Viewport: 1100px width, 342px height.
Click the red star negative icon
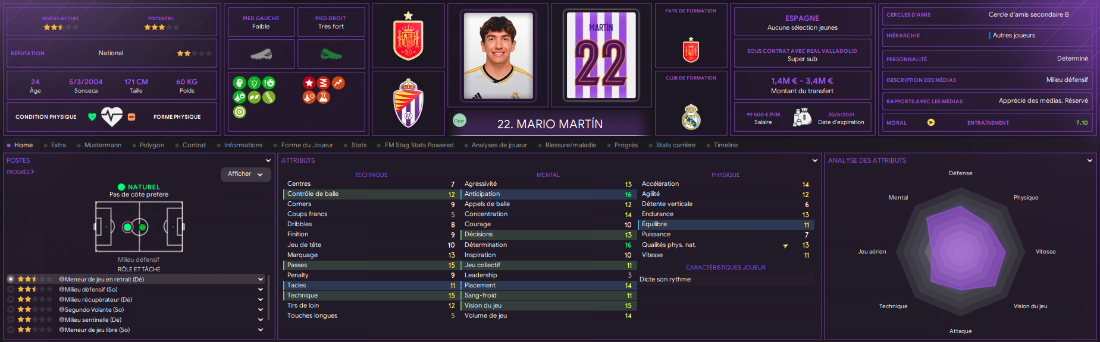pyautogui.click(x=309, y=83)
